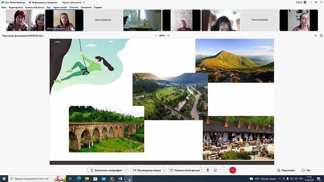Open the Участники participants panel

(286, 170)
